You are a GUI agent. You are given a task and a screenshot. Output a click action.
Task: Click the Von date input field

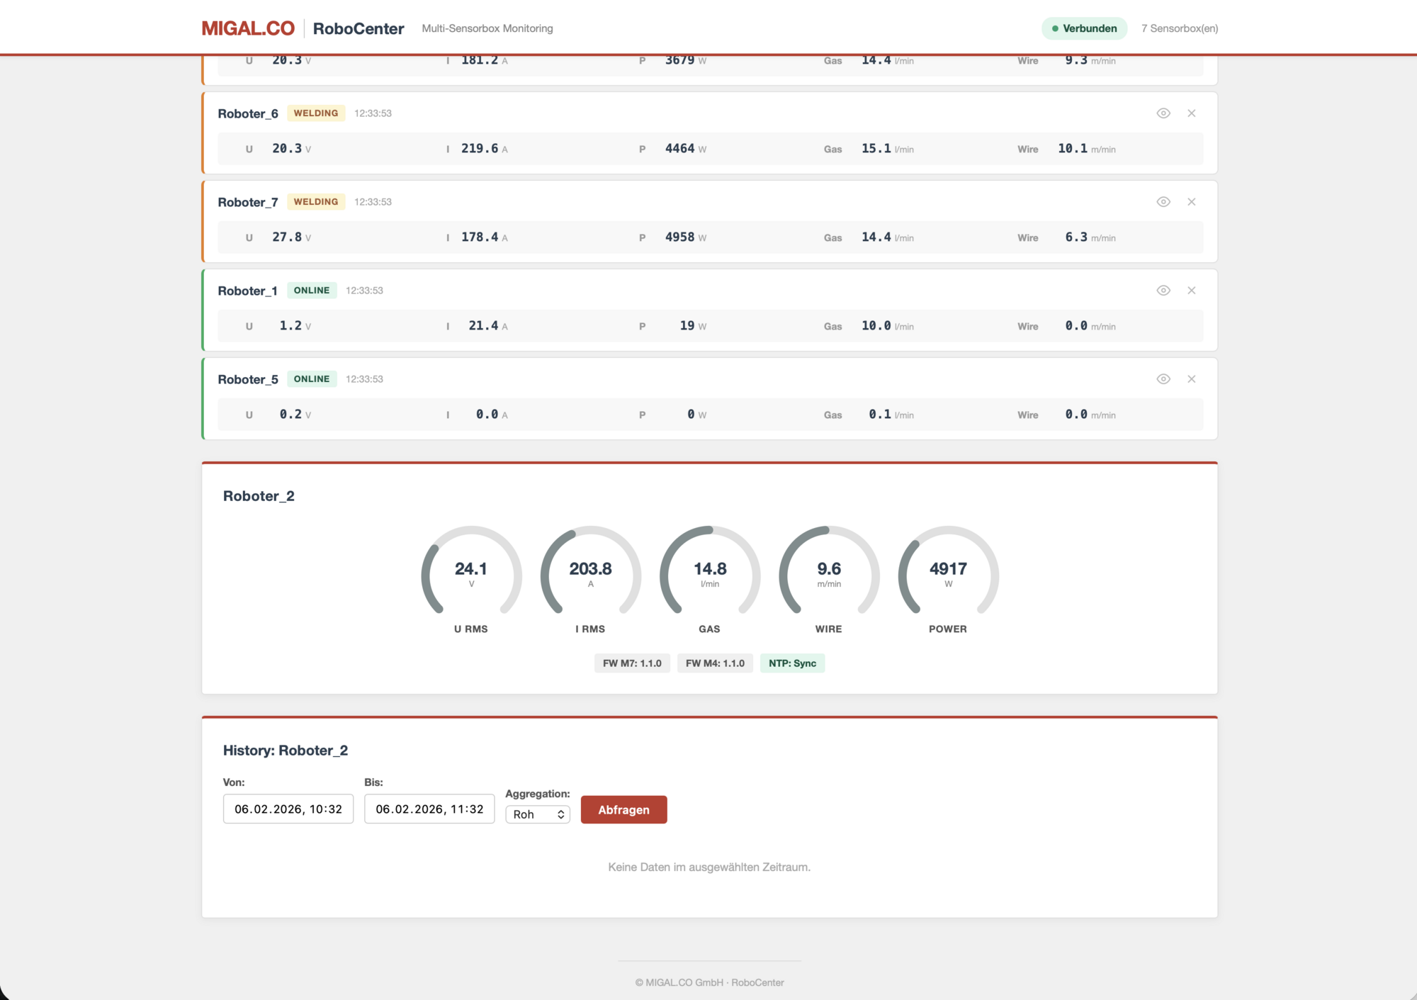click(288, 809)
